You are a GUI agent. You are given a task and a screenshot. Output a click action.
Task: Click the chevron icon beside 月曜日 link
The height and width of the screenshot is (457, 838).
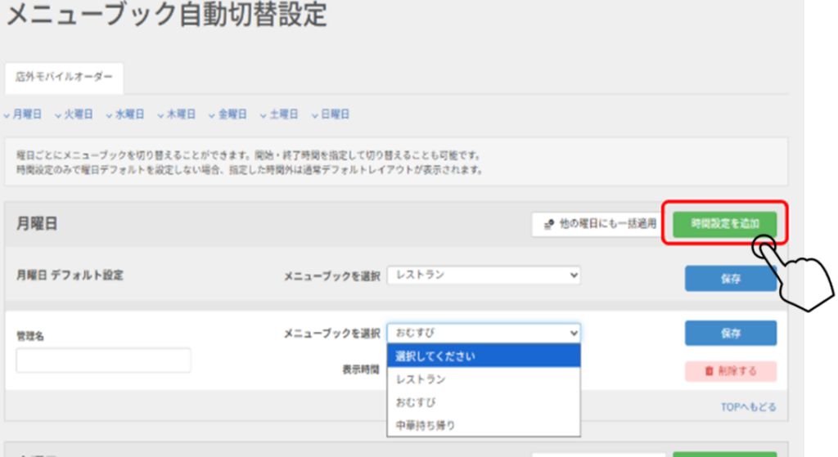pyautogui.click(x=7, y=115)
